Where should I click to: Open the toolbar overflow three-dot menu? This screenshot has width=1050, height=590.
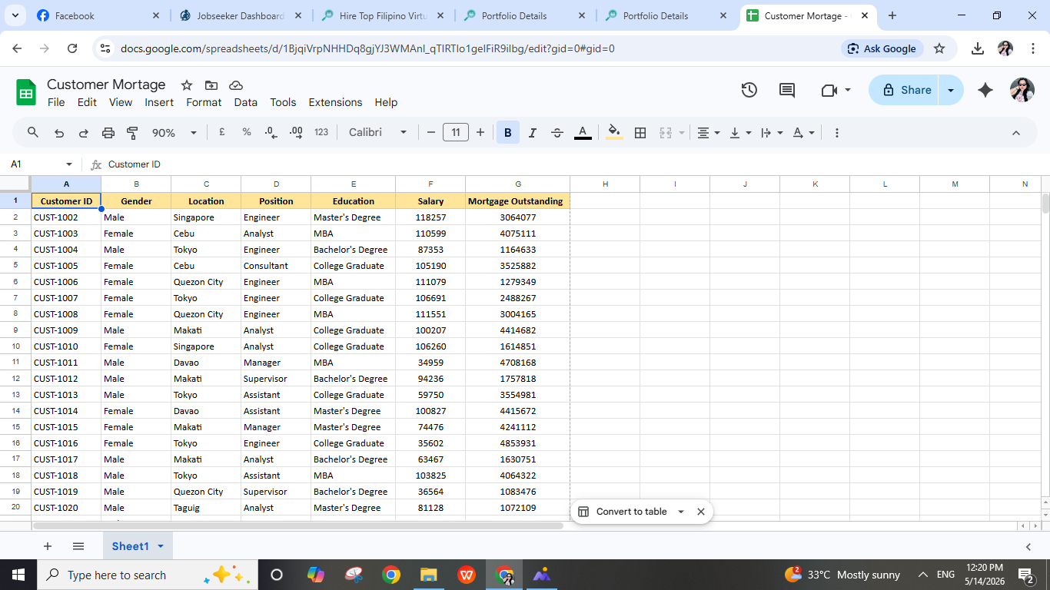836,133
